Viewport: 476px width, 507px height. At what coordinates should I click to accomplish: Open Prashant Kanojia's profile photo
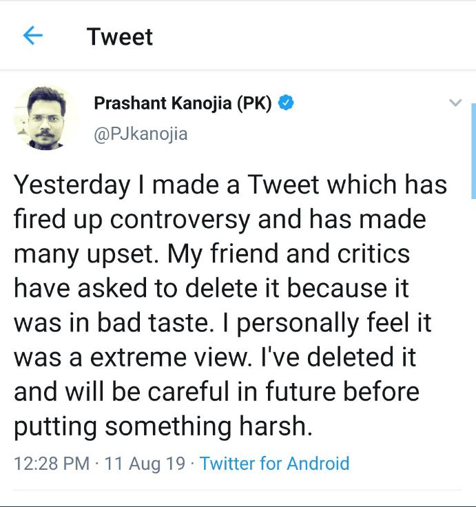coord(45,118)
